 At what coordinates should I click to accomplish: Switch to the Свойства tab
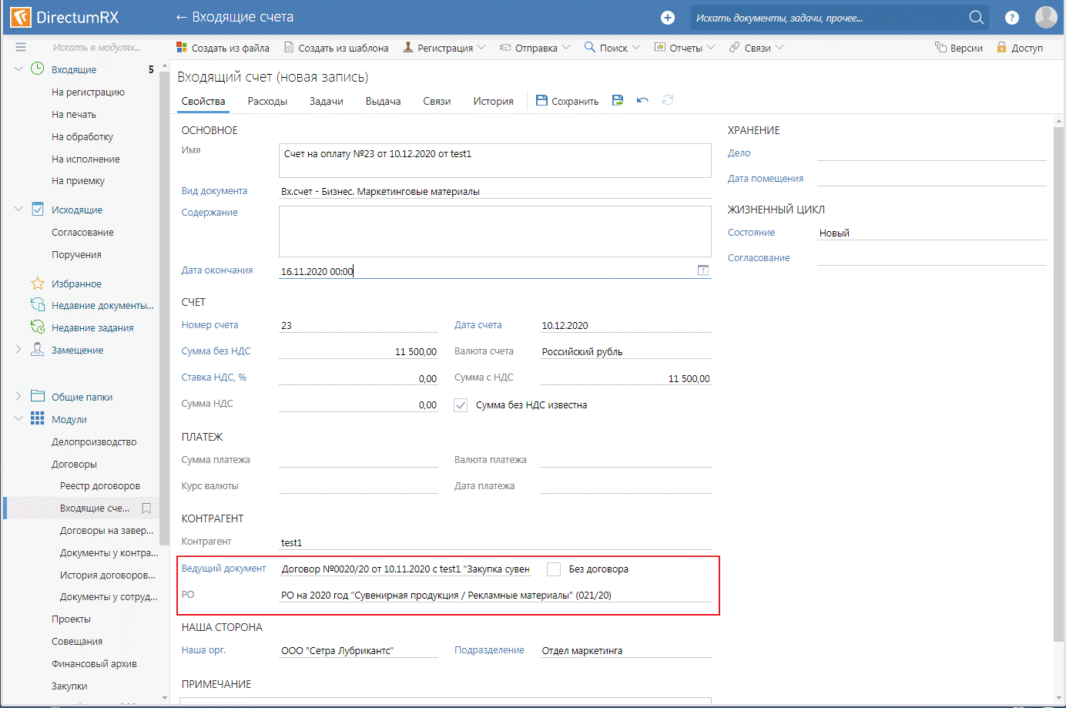[x=203, y=101]
